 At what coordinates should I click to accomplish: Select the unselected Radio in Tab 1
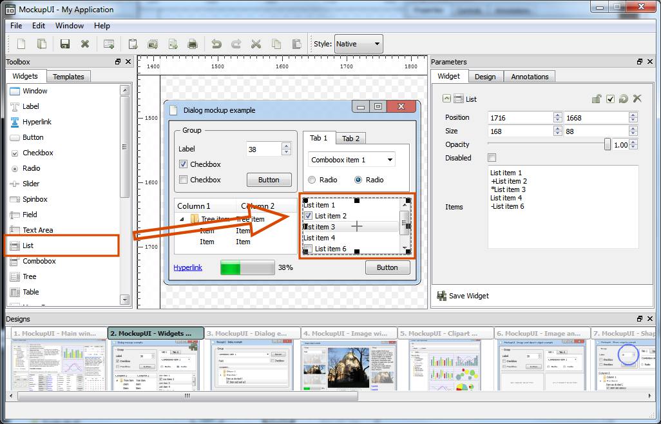click(312, 180)
